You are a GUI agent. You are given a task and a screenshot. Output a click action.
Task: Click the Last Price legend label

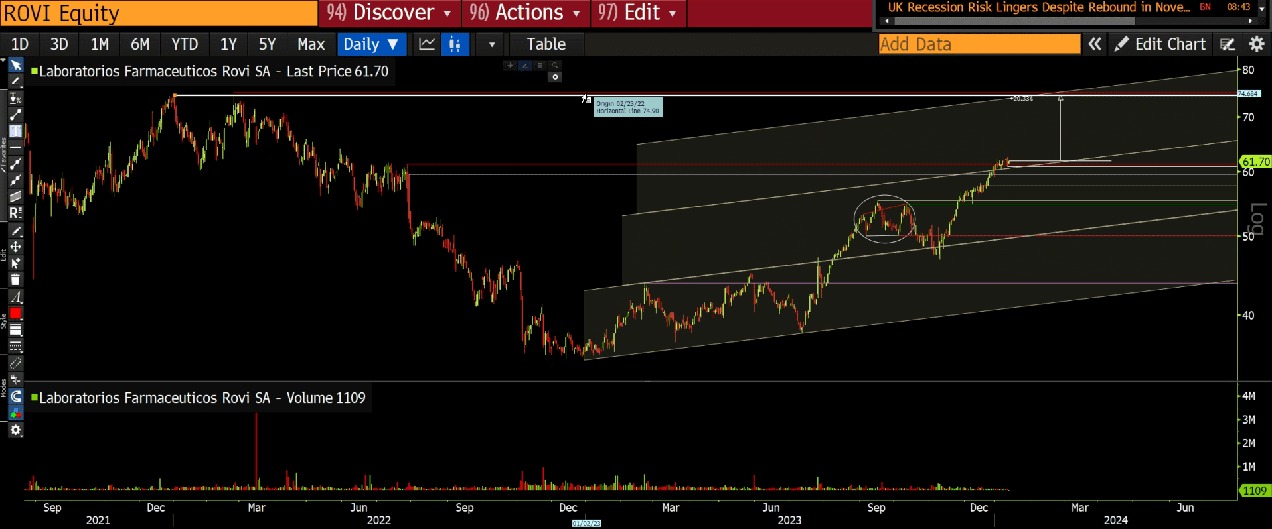210,71
